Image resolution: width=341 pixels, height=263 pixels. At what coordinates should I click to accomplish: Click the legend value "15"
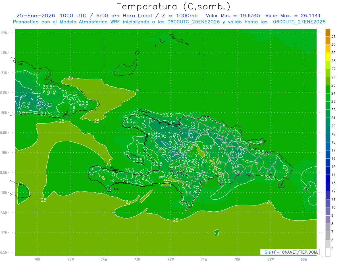[x=333, y=167]
